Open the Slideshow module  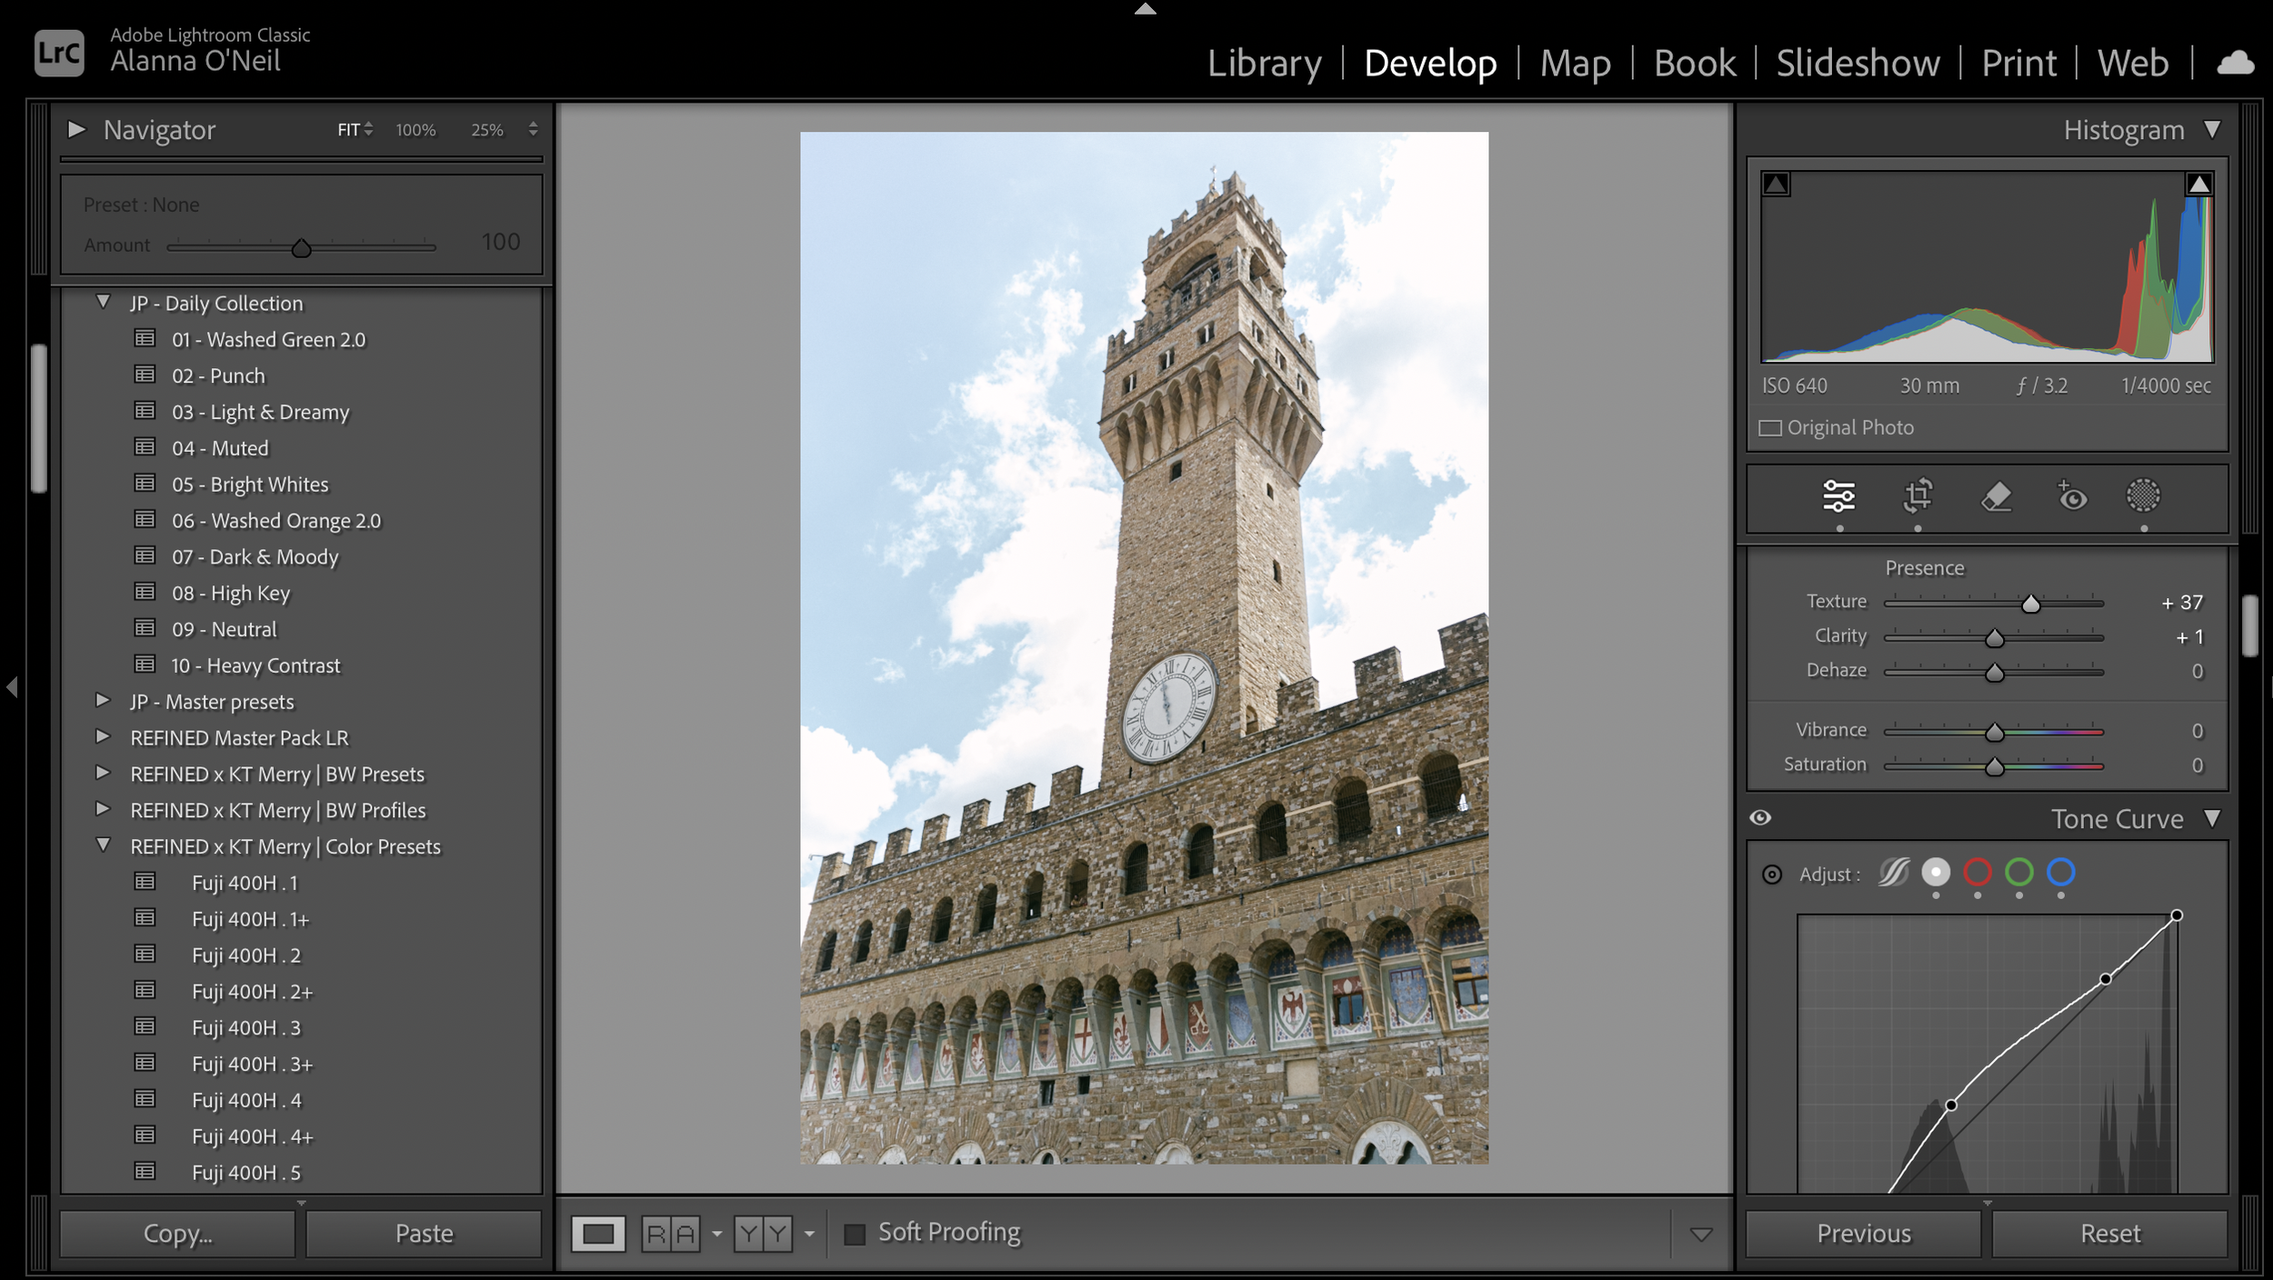tap(1857, 64)
